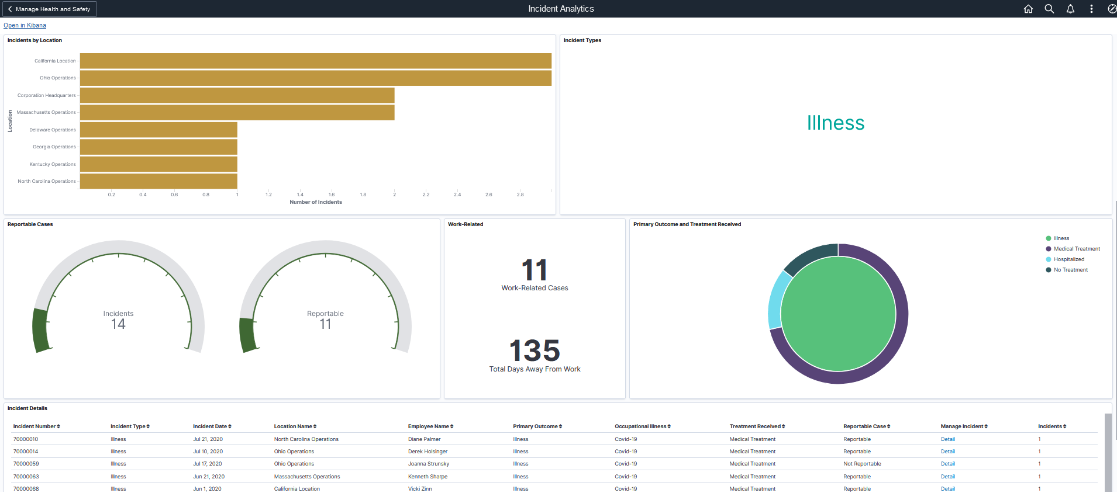Sort by Location Name column
This screenshot has width=1117, height=493.
tap(295, 426)
